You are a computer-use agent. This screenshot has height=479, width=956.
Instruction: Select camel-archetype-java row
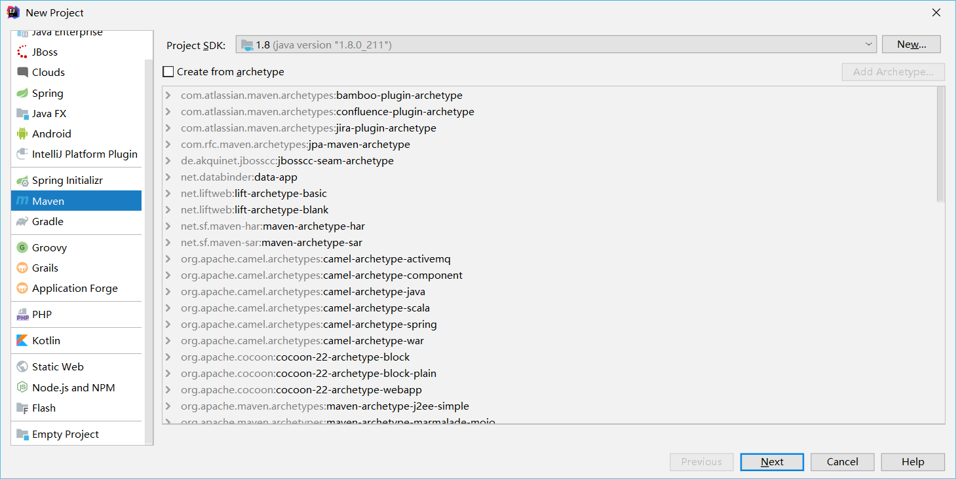click(x=549, y=292)
